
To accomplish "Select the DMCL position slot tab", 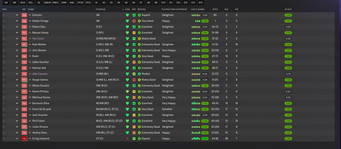I will click(55, 3).
